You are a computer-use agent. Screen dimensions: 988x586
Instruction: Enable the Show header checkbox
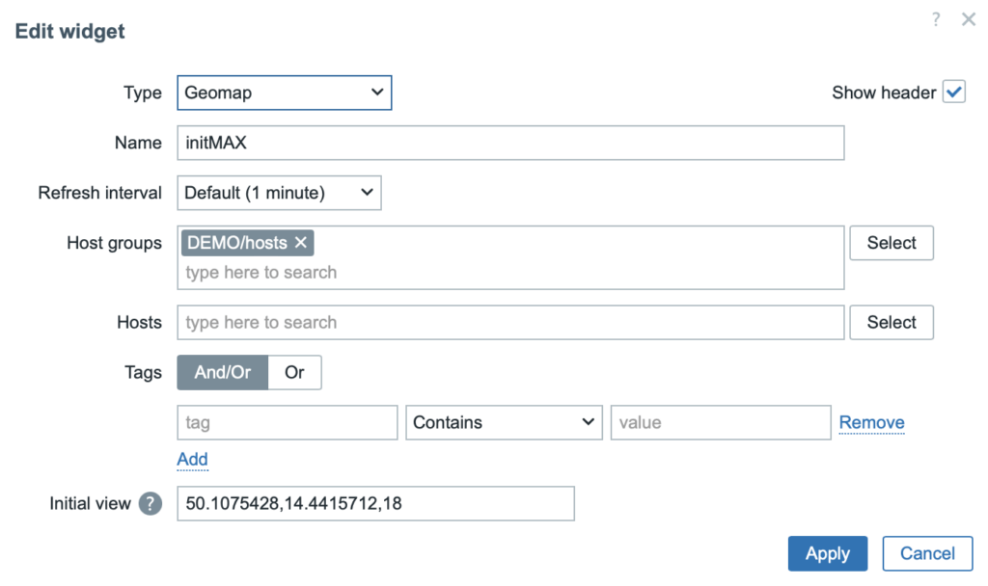[954, 92]
